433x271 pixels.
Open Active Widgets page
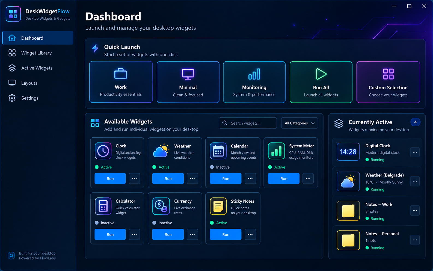[38, 68]
